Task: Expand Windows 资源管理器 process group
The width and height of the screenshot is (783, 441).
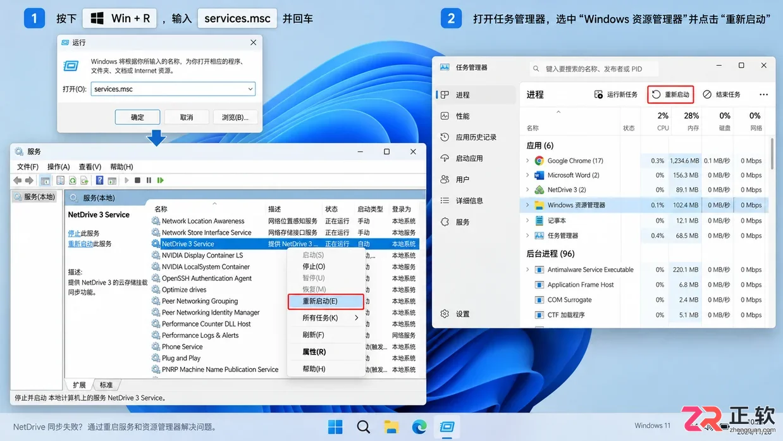Action: pyautogui.click(x=527, y=205)
